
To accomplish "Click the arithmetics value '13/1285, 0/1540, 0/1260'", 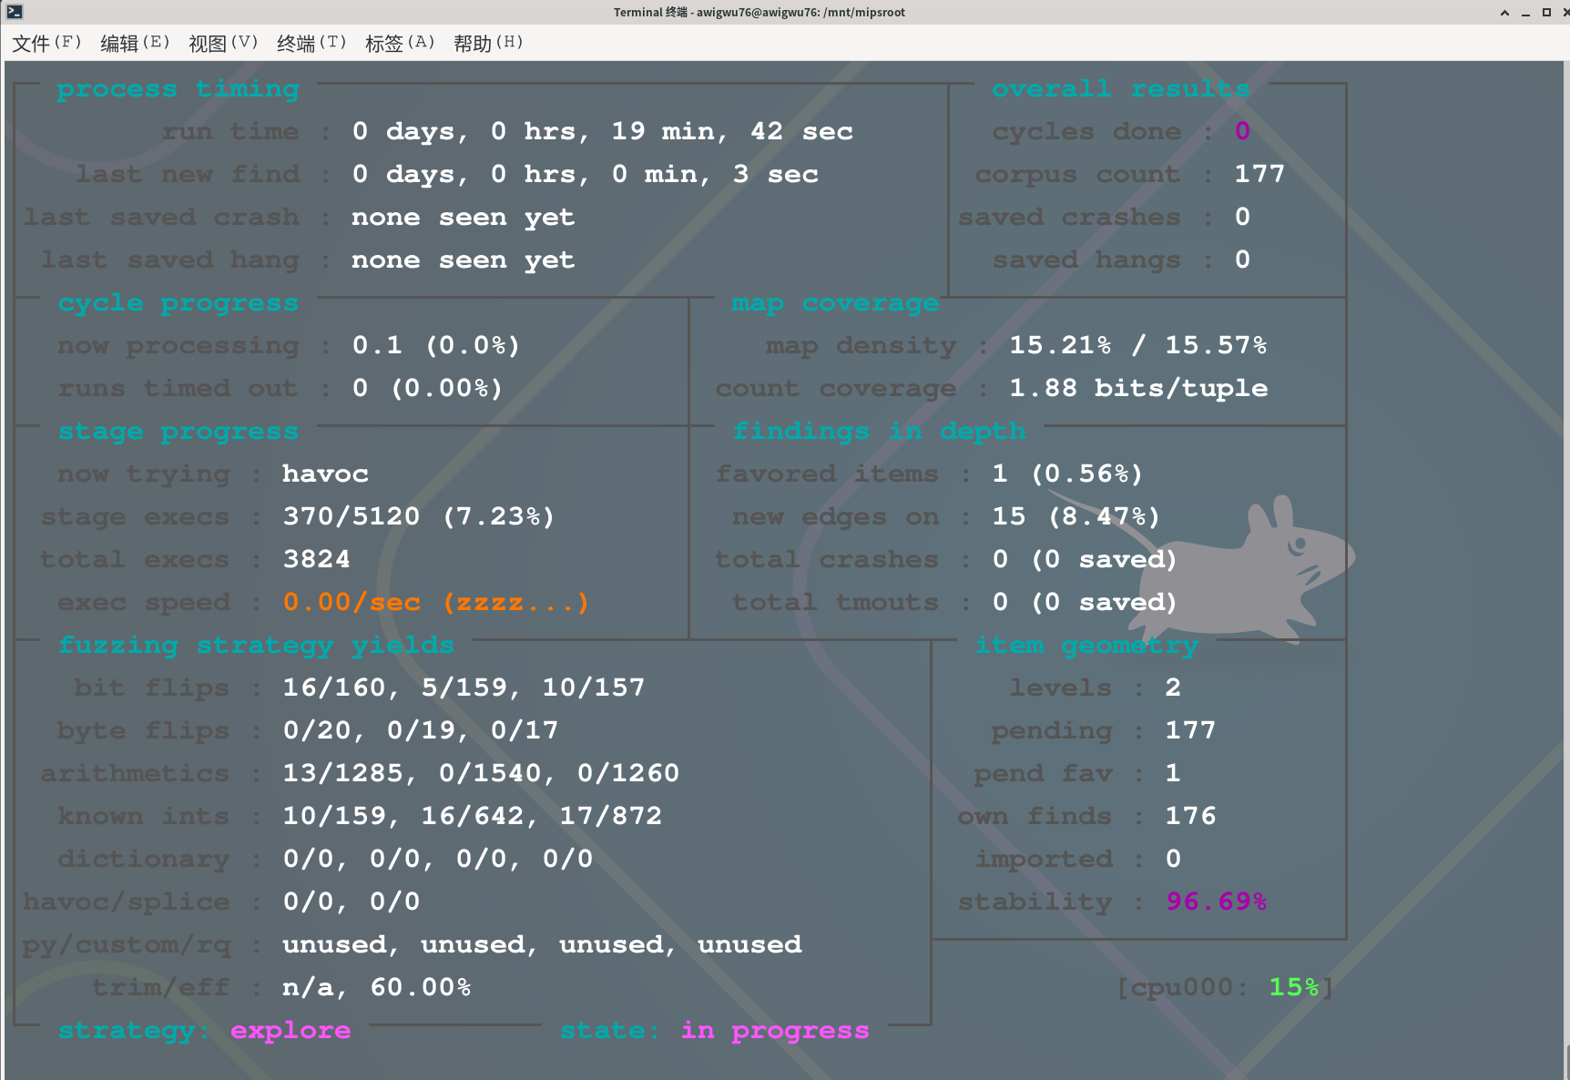I will pos(481,773).
